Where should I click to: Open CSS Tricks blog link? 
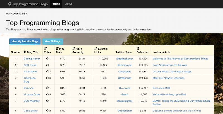click(x=30, y=65)
